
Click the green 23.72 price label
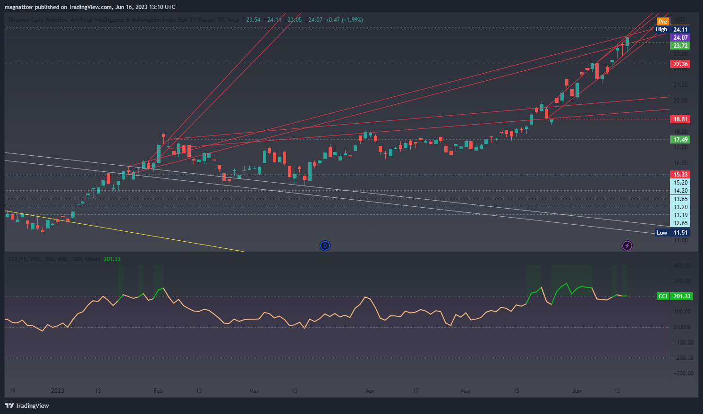(x=680, y=46)
